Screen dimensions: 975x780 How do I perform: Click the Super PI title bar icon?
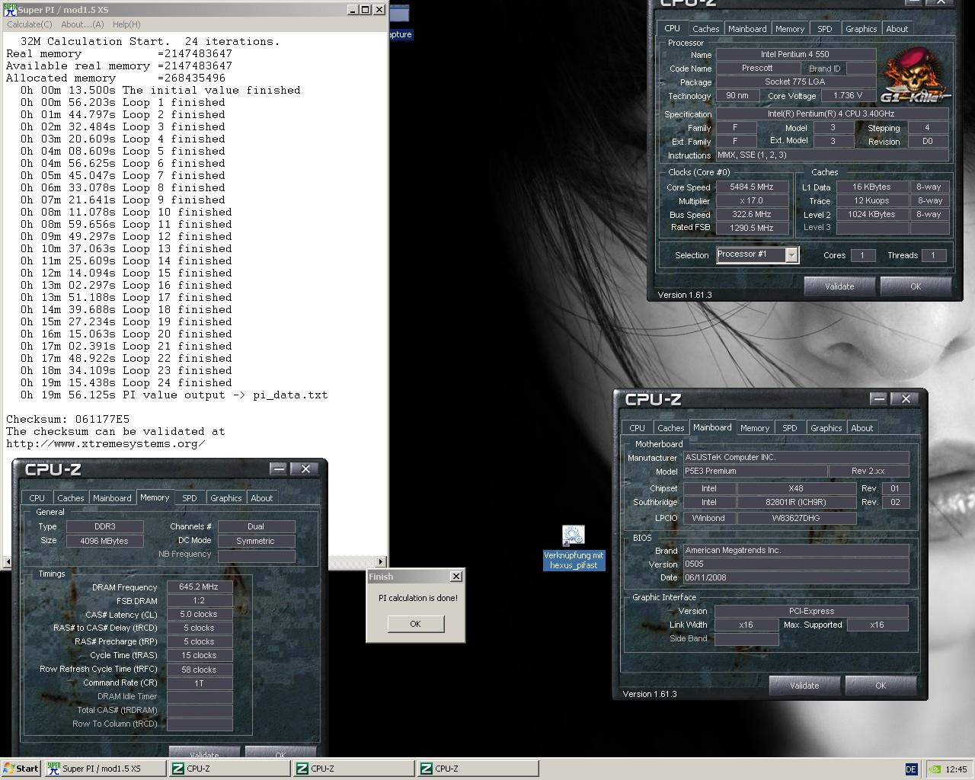pyautogui.click(x=9, y=10)
